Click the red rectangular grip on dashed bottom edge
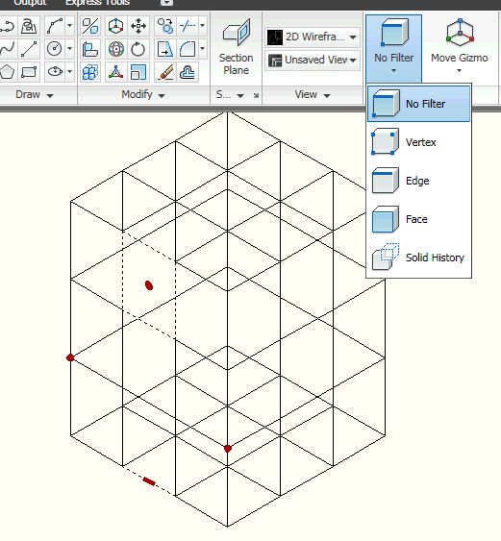 pos(149,481)
